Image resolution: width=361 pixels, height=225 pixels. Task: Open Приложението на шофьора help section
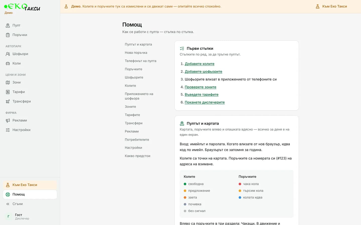[139, 96]
